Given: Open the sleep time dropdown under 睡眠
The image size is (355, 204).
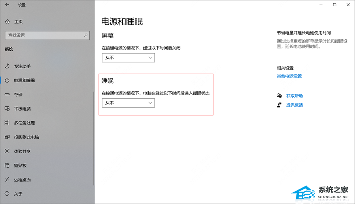Looking at the screenshot, I should (x=128, y=103).
